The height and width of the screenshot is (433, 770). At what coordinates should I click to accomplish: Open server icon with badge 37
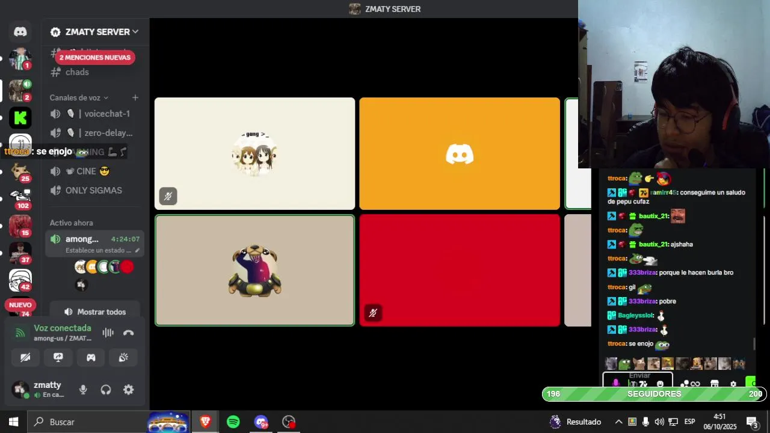coord(20,253)
